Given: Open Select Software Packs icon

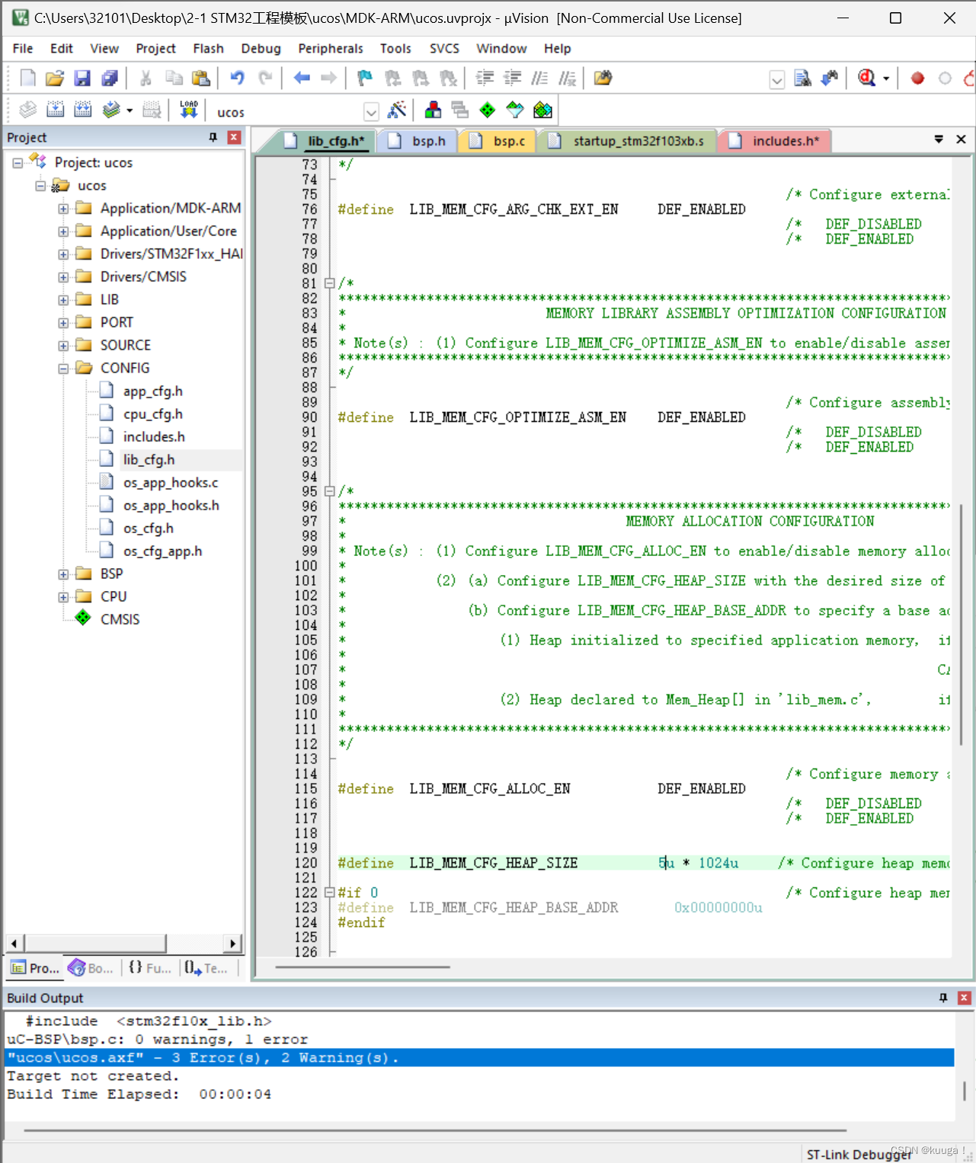Looking at the screenshot, I should click(x=515, y=110).
